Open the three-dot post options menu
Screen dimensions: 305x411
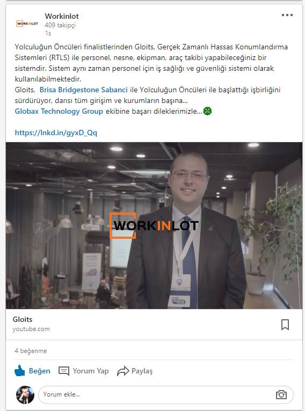[x=287, y=15]
